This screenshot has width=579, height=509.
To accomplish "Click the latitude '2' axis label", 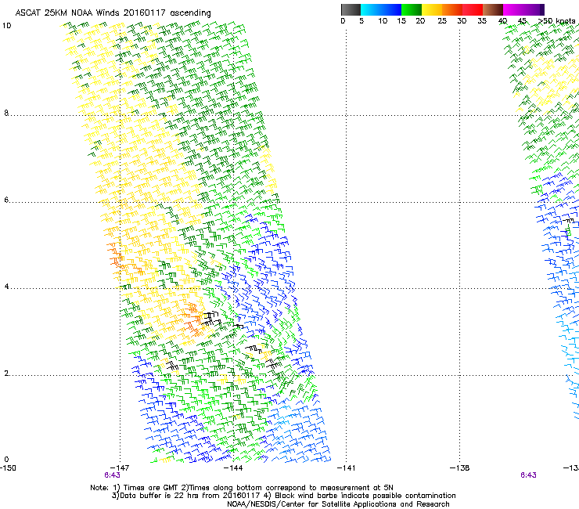I will (x=6, y=374).
